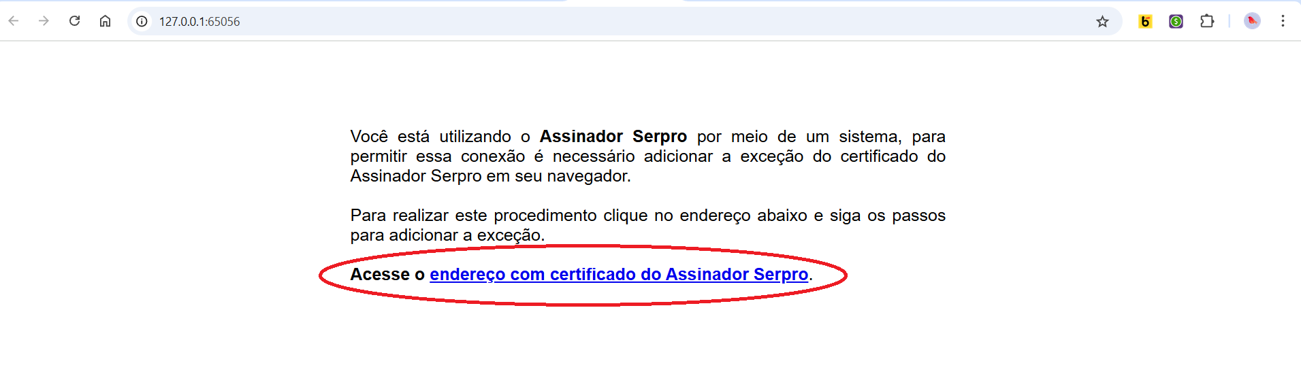Show the Extensions puzzle-piece menu
The image size is (1301, 376).
click(x=1207, y=21)
